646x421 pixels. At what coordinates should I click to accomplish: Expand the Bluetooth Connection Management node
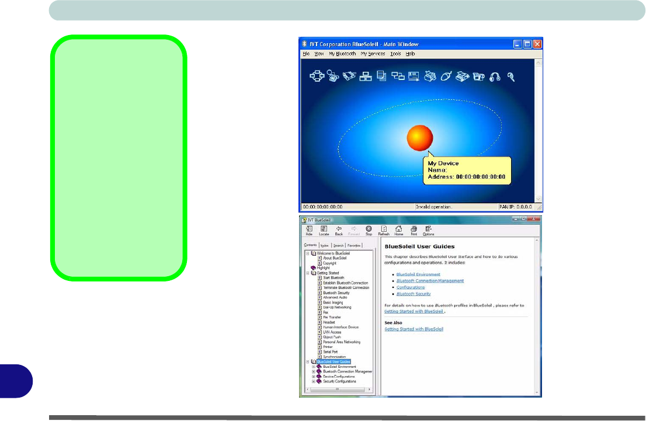tap(314, 371)
